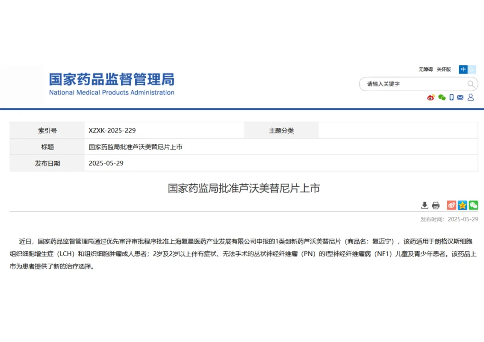Enable 无障碍 accessibility mode

coord(425,69)
